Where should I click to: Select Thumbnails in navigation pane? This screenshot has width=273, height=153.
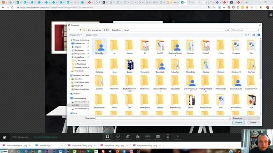coord(79,71)
